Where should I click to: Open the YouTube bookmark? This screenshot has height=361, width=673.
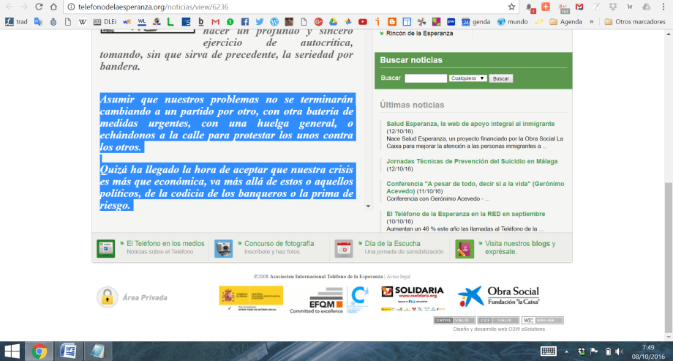click(363, 21)
